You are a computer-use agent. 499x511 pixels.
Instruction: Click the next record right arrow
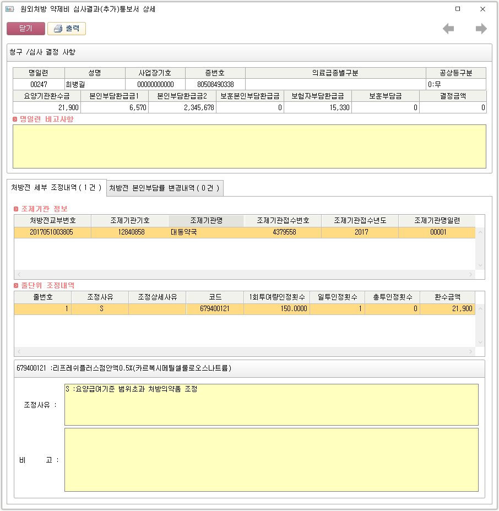[x=481, y=29]
